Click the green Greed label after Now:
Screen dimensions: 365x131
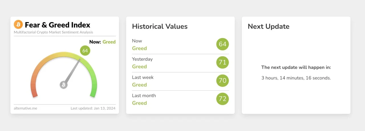(x=109, y=42)
